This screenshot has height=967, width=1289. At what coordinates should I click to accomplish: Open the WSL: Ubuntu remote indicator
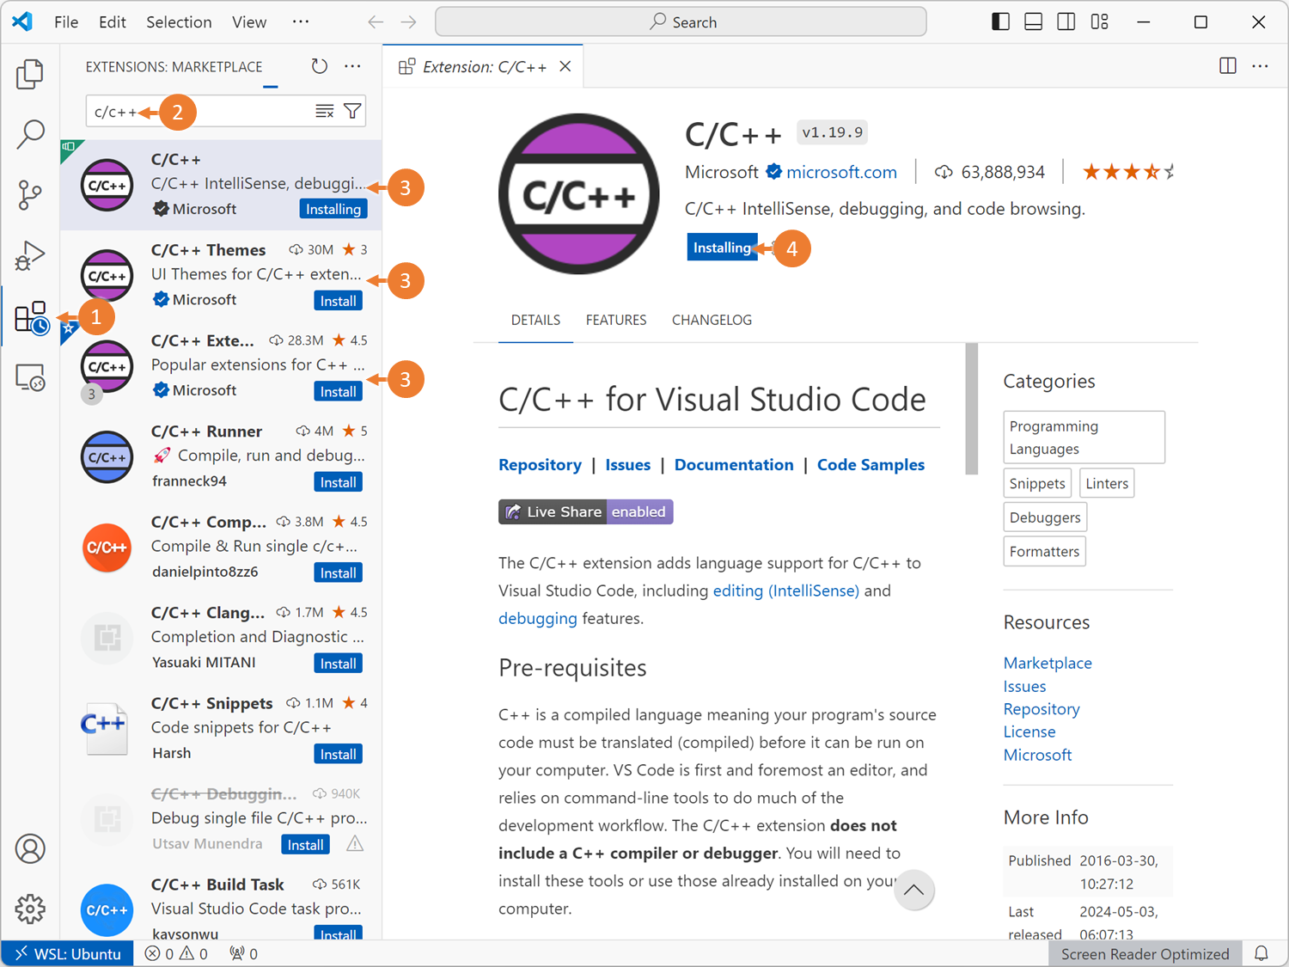pyautogui.click(x=68, y=953)
